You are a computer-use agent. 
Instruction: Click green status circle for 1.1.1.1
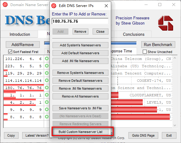47,95
